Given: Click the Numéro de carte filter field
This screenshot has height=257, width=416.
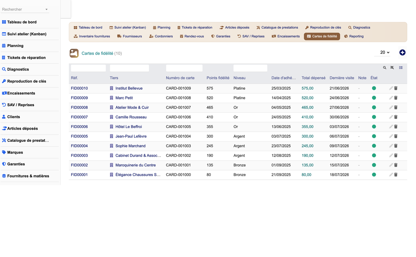Looking at the screenshot, I should (184, 68).
